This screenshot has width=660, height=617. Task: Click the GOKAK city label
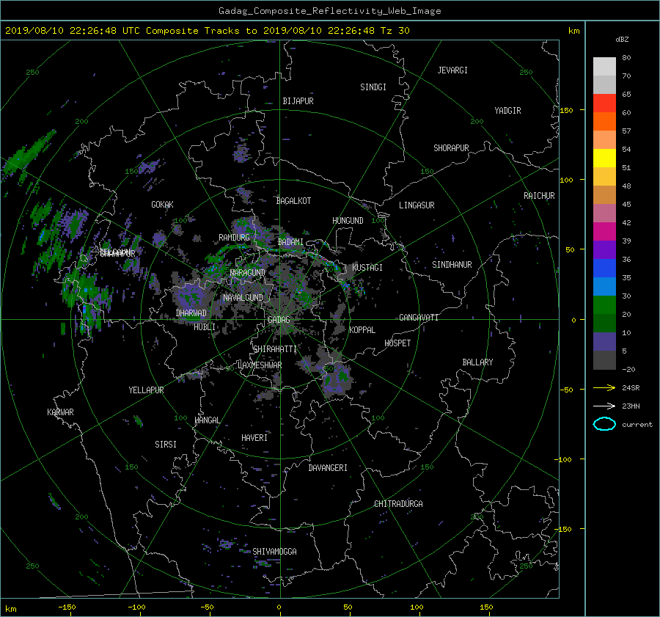[x=162, y=205]
